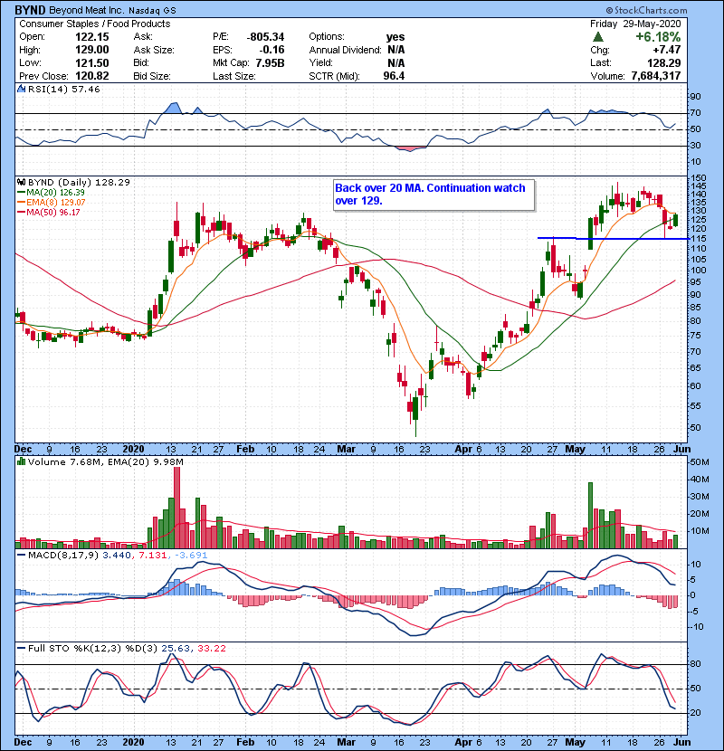Click the 'Back over 20 MA' annotation box
Screen dimensions: 724x751
click(433, 195)
